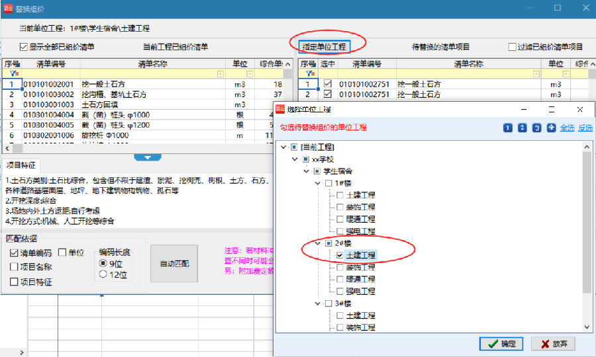596x357 pixels.
Task: Open 清单名称 filter dropdown in left table
Action: click(x=220, y=74)
